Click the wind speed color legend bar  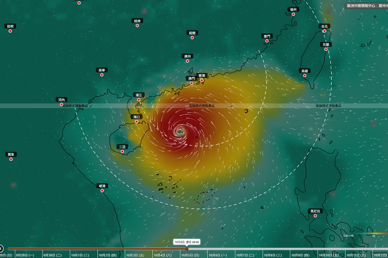372,233
